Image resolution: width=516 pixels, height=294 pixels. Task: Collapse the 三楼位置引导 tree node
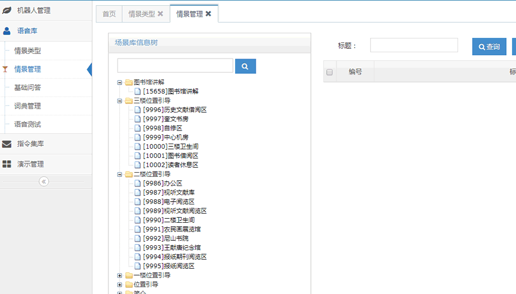(120, 101)
